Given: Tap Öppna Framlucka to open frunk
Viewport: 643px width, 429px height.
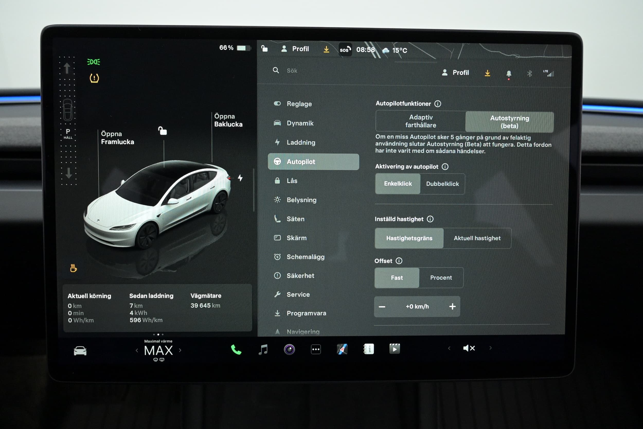Looking at the screenshot, I should 117,138.
